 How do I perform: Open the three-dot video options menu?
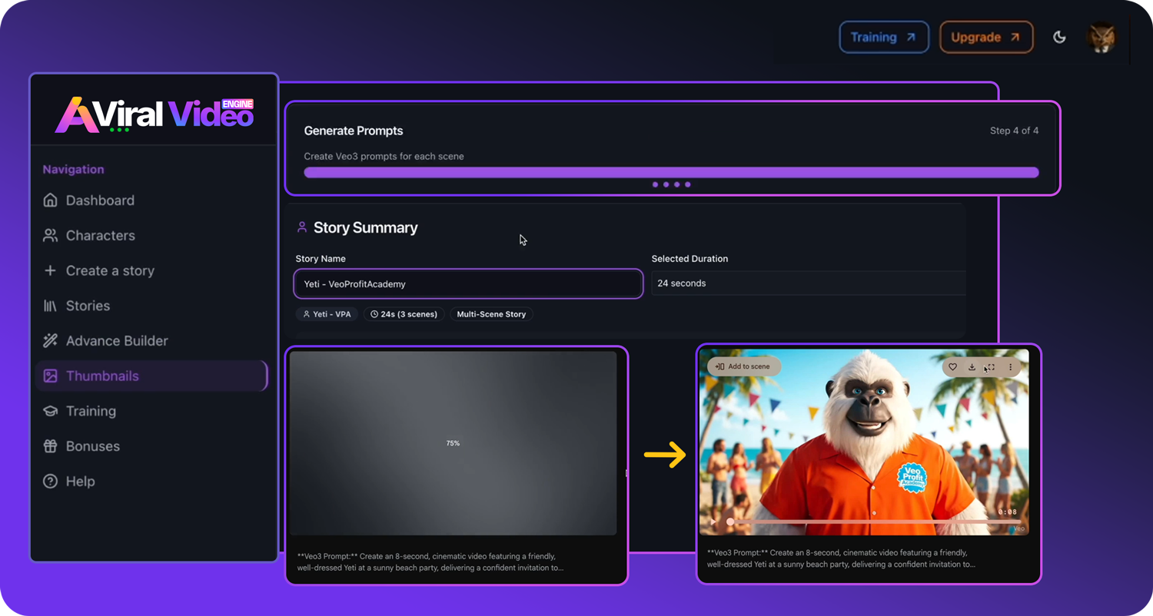1010,367
